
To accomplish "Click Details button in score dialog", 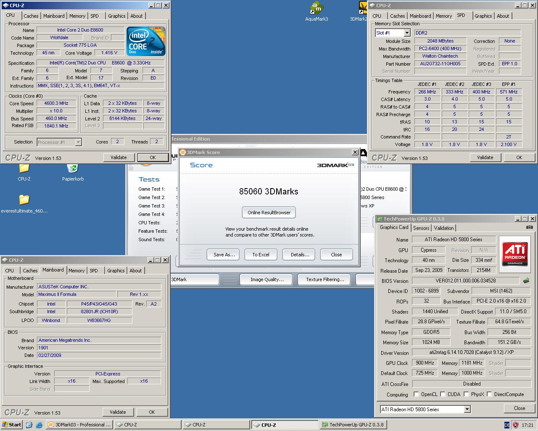I will point(300,255).
